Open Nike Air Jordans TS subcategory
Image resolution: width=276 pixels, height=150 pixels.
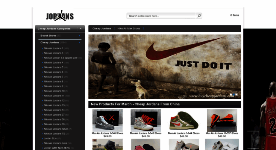54,134
